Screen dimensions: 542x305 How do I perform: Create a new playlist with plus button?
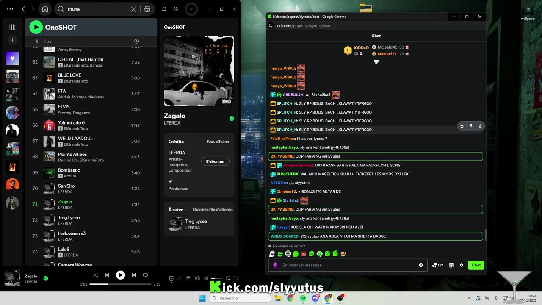[12, 40]
